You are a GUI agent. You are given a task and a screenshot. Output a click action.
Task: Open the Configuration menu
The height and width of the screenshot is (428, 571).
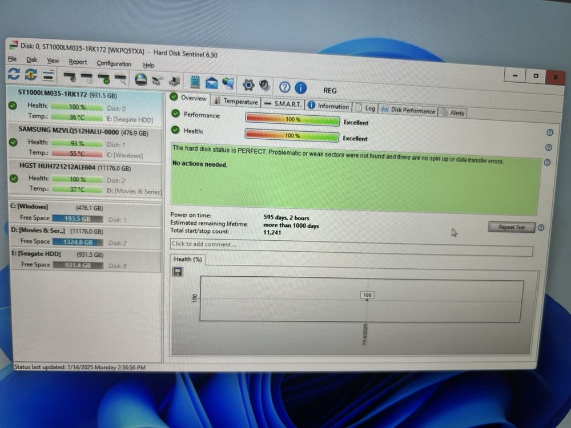114,64
